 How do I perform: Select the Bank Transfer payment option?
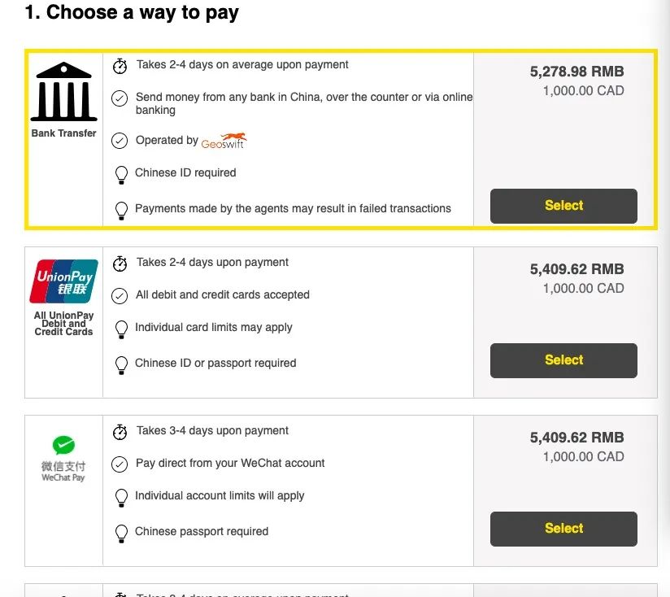coord(563,206)
